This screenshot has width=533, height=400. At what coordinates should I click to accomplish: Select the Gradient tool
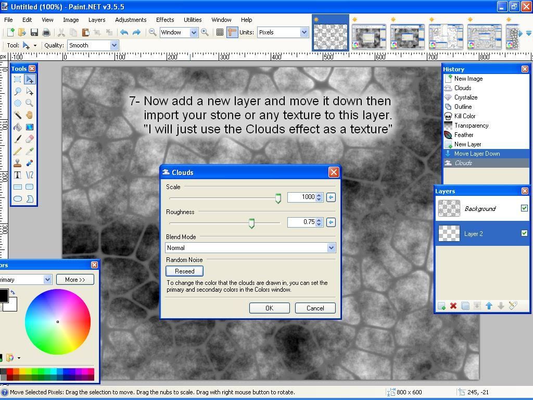pos(30,127)
